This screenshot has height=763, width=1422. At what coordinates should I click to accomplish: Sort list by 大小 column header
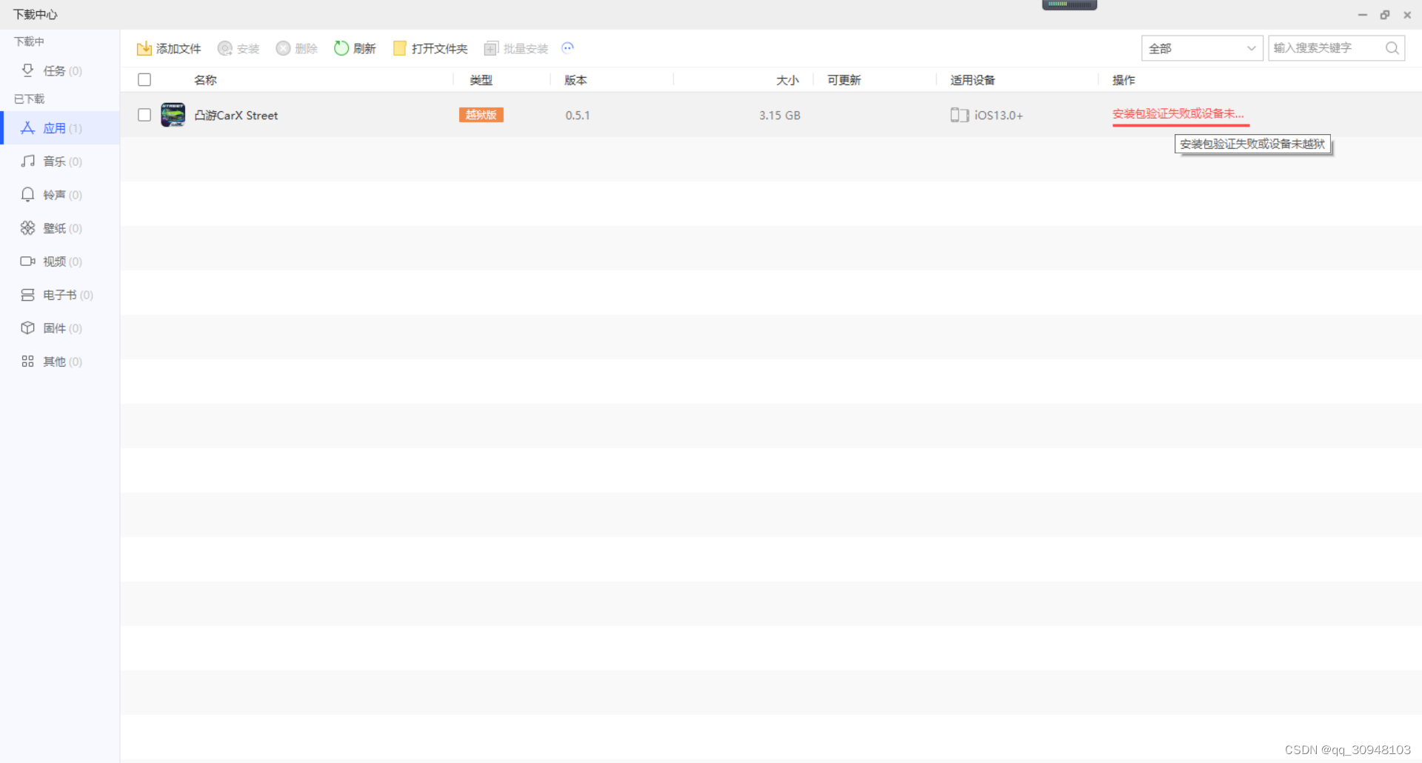(787, 80)
